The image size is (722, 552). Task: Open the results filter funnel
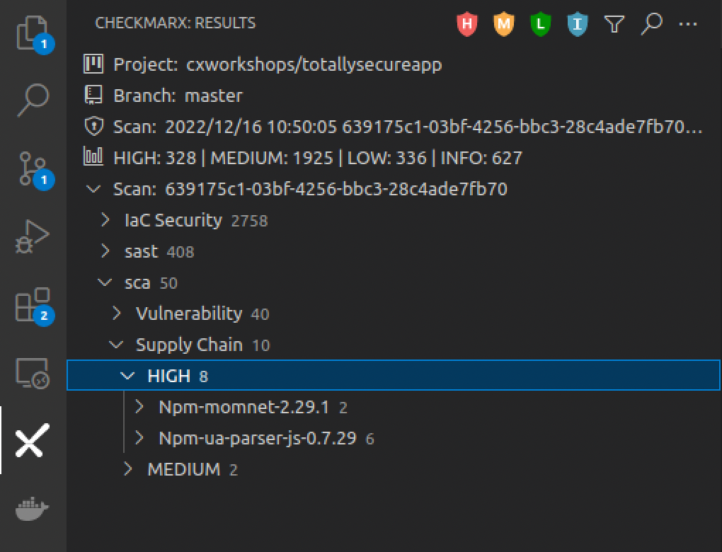point(614,24)
